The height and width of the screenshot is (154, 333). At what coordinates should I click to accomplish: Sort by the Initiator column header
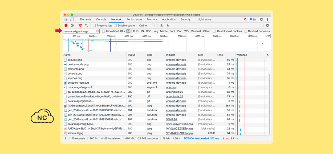coord(181,55)
